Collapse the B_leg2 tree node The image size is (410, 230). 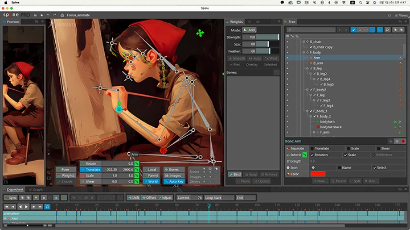311,74
